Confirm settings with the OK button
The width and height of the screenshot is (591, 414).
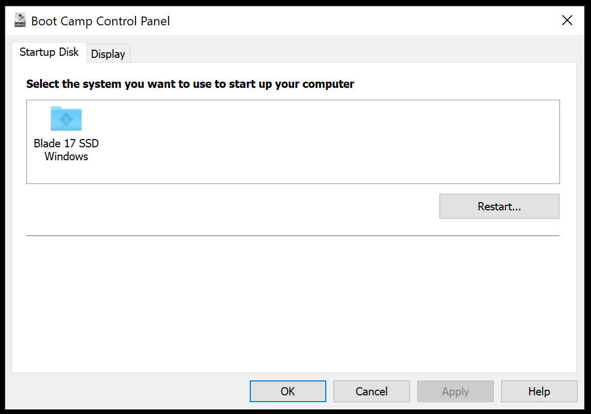pyautogui.click(x=287, y=391)
